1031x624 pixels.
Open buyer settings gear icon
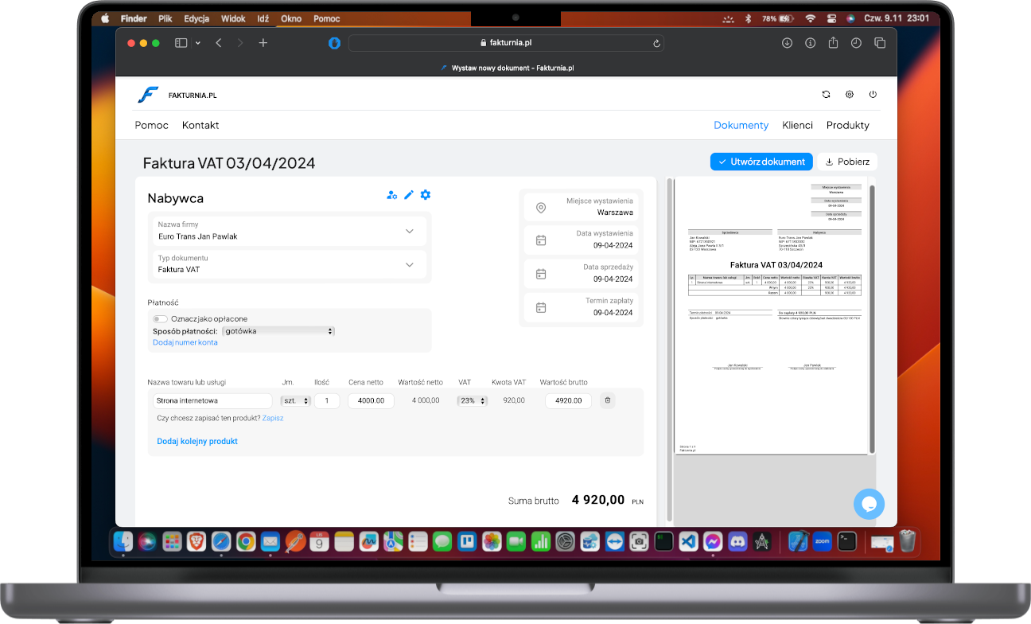426,195
